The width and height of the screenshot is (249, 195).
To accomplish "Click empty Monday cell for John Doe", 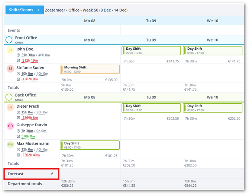I will point(90,54).
